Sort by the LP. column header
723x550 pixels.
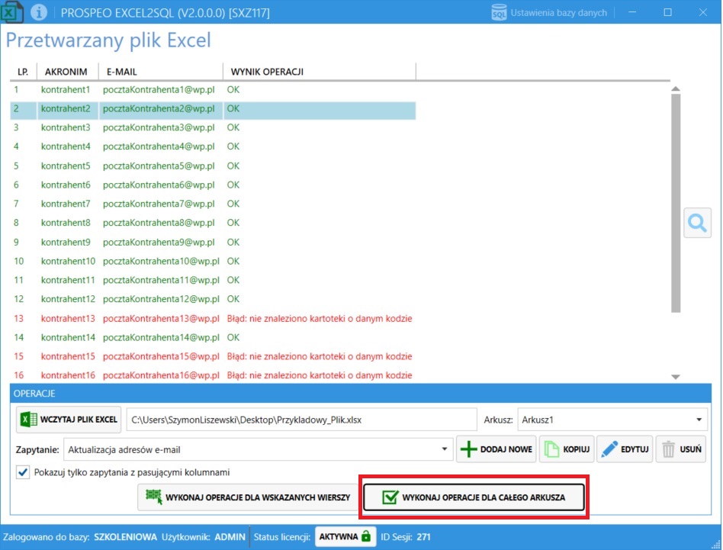(23, 72)
